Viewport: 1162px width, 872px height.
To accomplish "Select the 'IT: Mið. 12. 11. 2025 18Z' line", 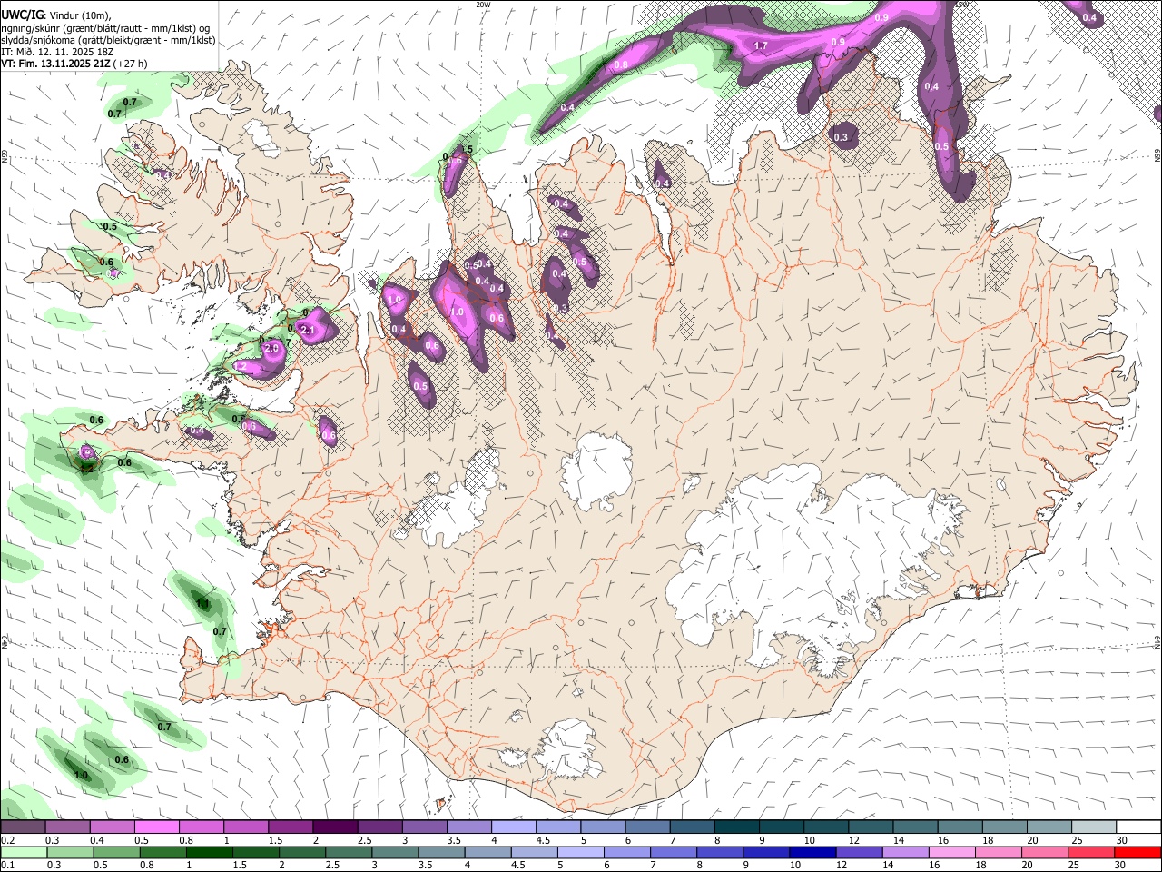I will tap(57, 52).
